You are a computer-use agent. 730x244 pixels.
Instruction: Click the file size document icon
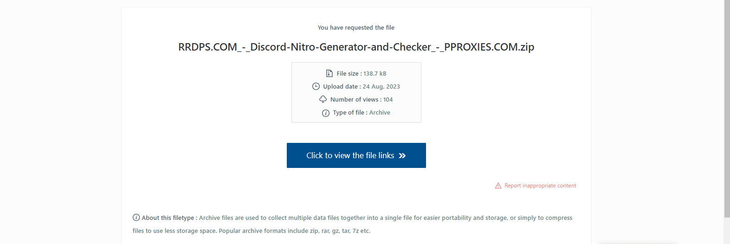(x=329, y=73)
